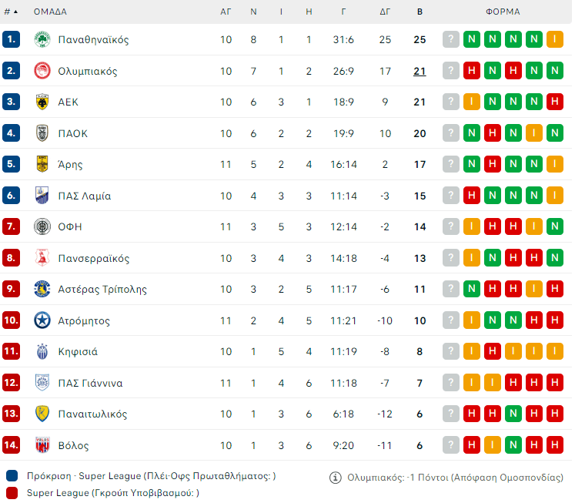Image resolution: width=575 pixels, height=503 pixels.
Task: Click the Olympiacos club crest
Action: [x=42, y=71]
